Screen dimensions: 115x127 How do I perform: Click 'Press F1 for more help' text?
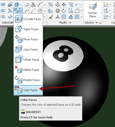point(36,117)
